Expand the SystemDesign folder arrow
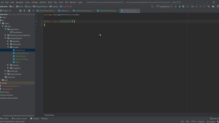The width and height of the screenshot is (219, 123). [5, 74]
